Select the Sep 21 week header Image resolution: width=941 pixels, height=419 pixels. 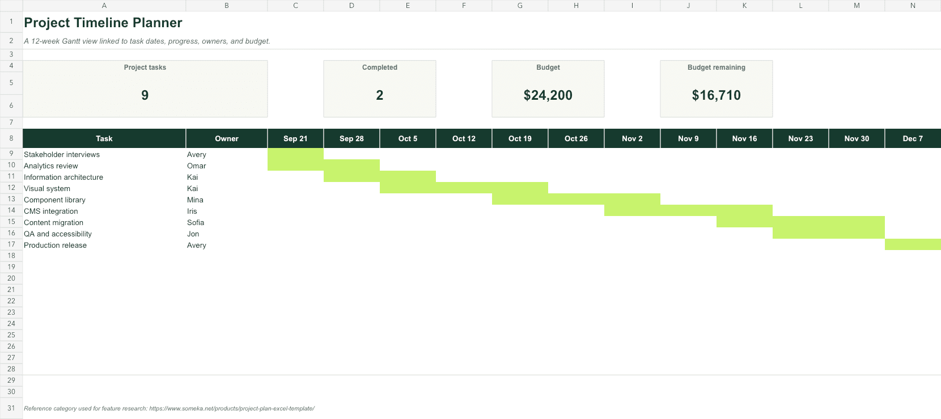pyautogui.click(x=295, y=138)
